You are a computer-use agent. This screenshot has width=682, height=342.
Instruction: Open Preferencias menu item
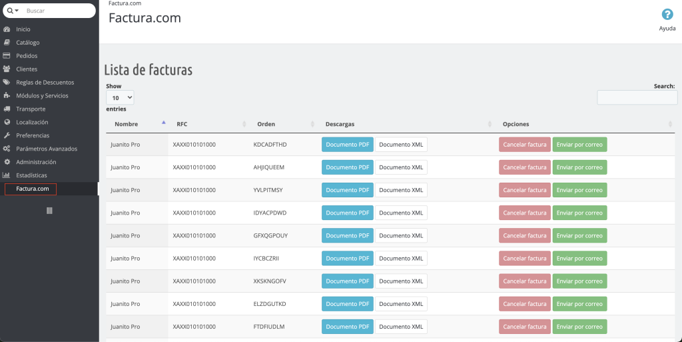coord(33,136)
